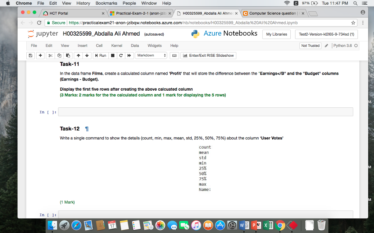
Task: Click the empty In[ ] code input field
Action: click(205, 112)
